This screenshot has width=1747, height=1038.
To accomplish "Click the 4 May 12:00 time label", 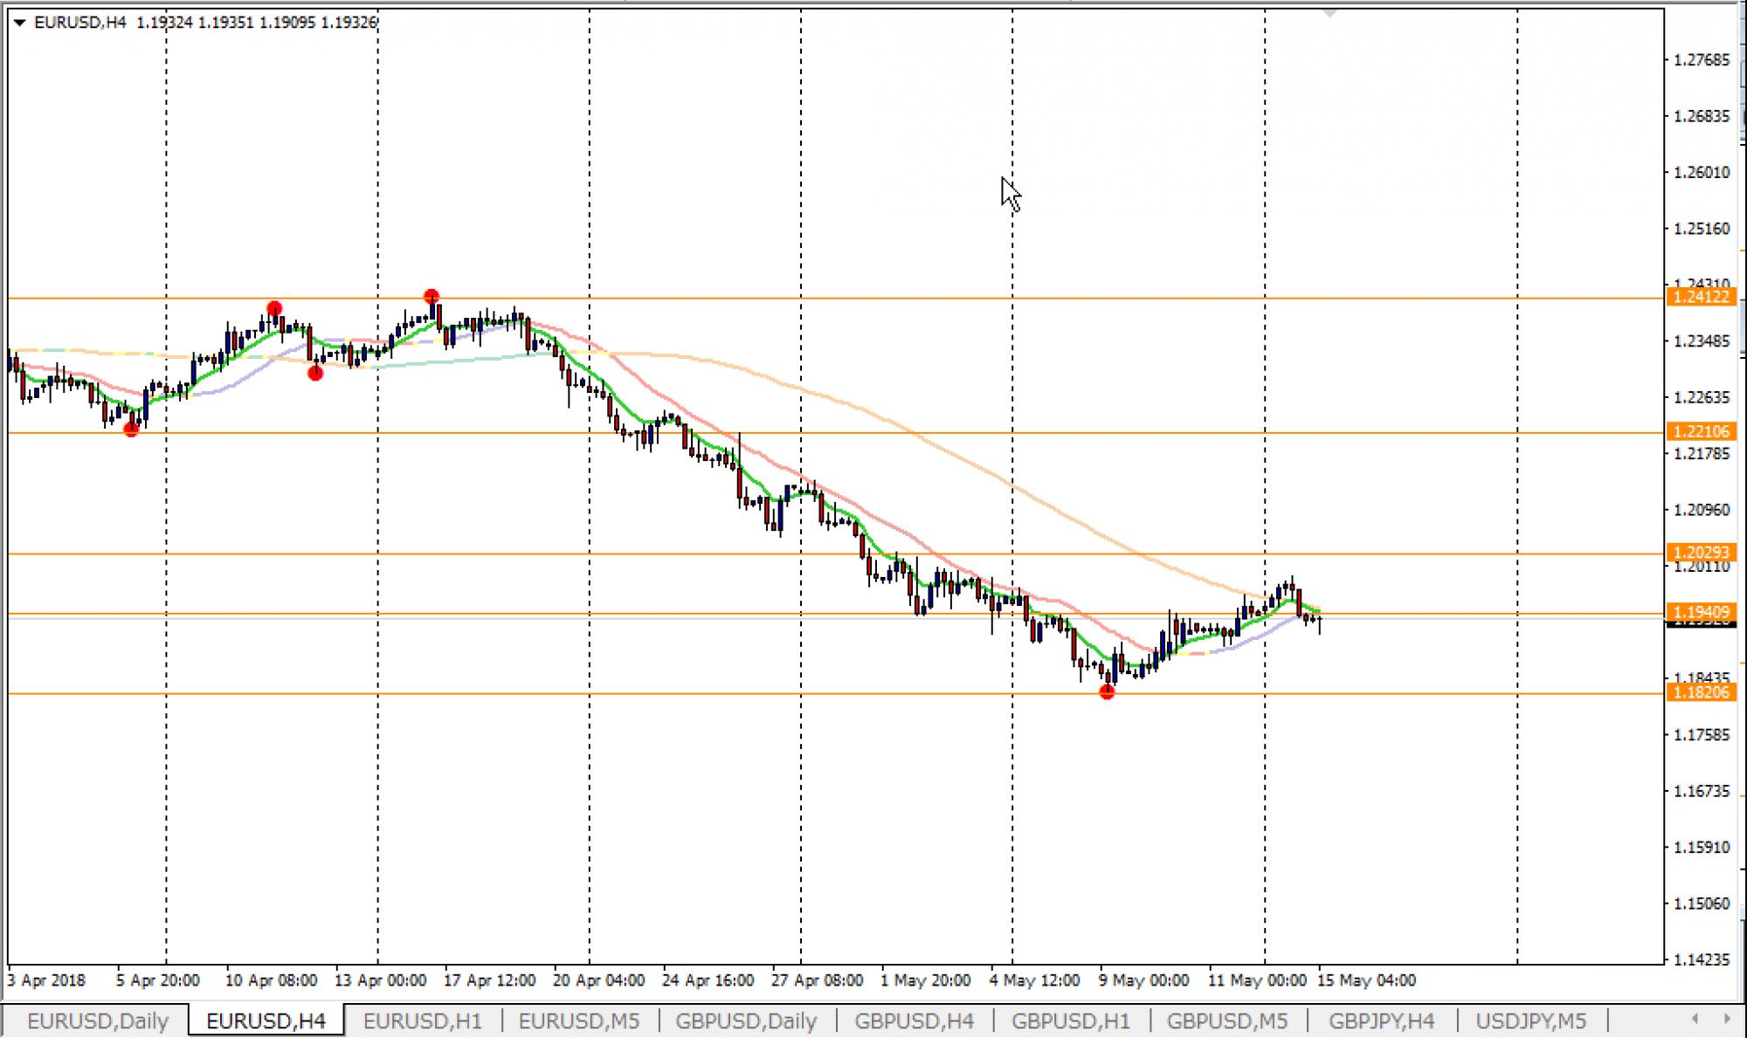I will (1034, 980).
